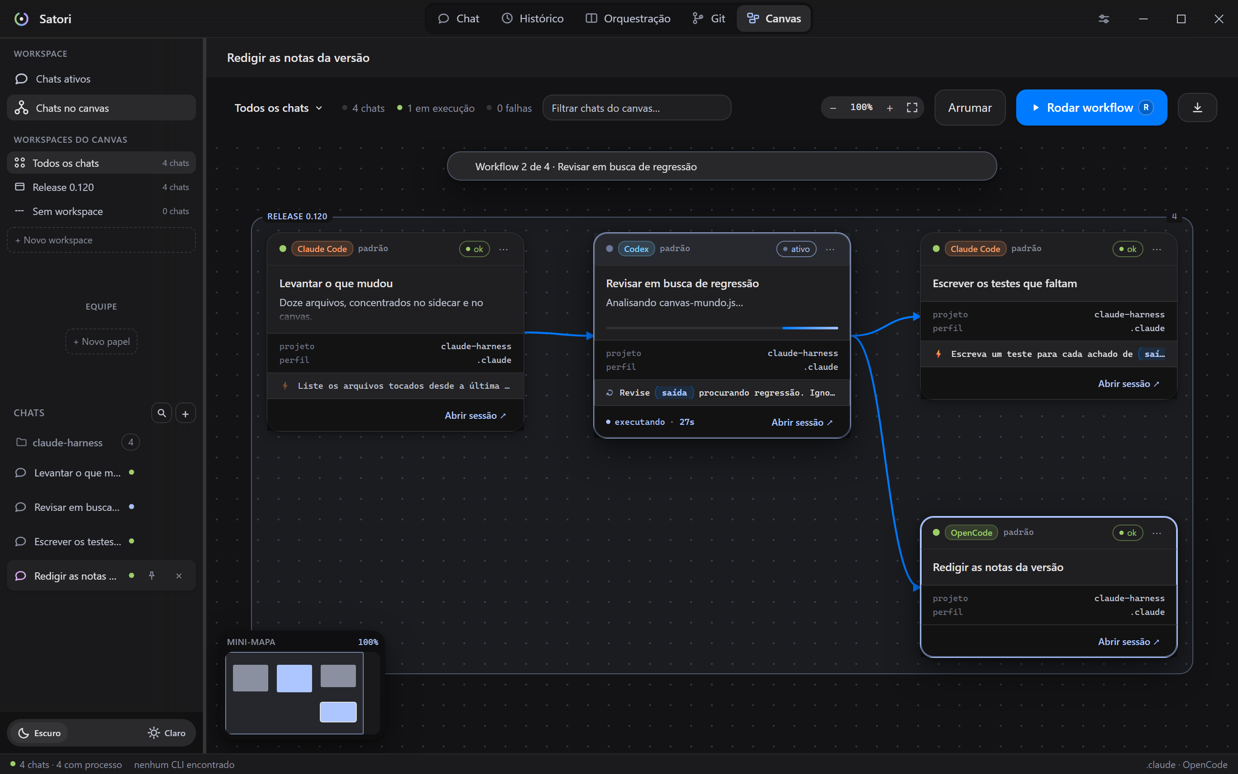Click the lightning icon in Levantar prompt row
This screenshot has height=774, width=1238.
point(285,386)
